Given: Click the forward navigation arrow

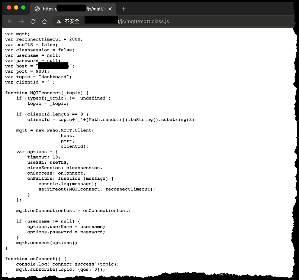Looking at the screenshot, I should point(22,22).
